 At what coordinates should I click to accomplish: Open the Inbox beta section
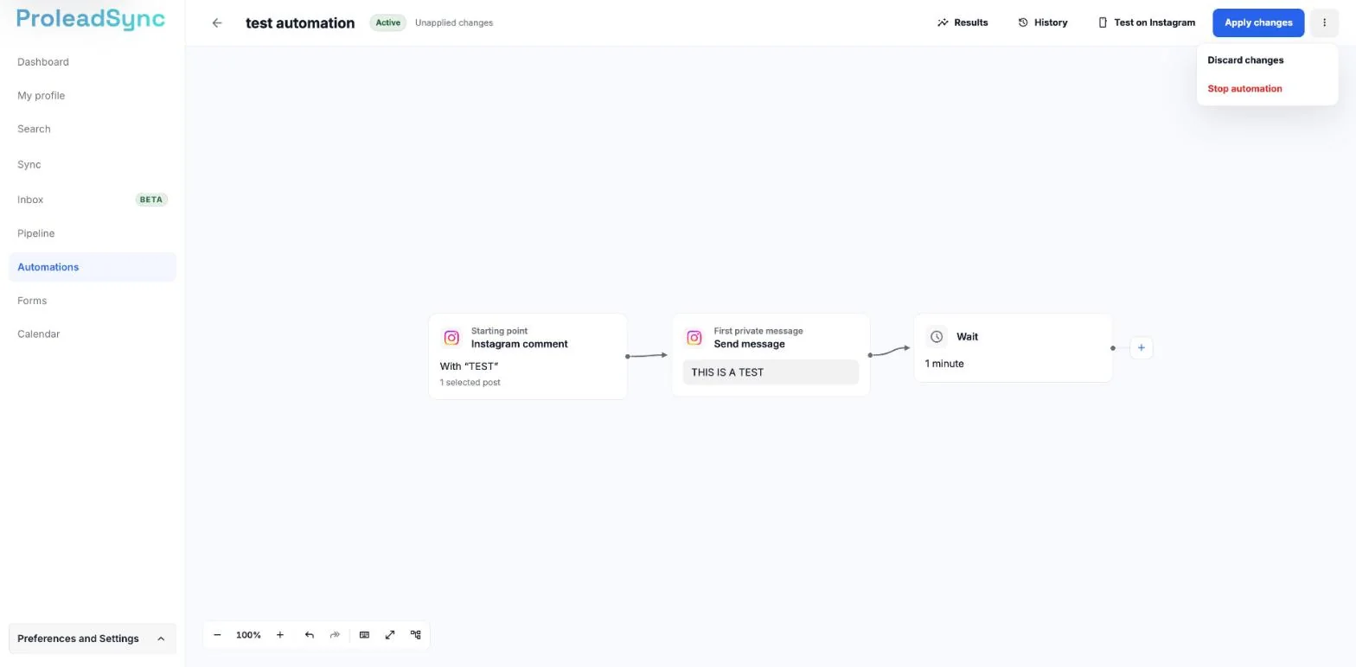[93, 200]
